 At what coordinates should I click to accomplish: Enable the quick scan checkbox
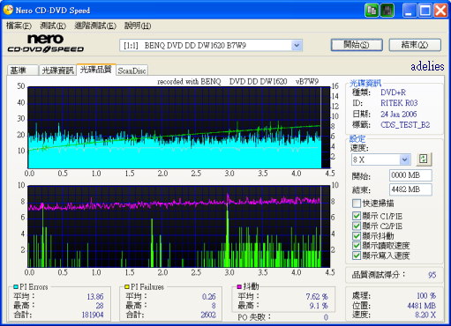click(x=357, y=203)
